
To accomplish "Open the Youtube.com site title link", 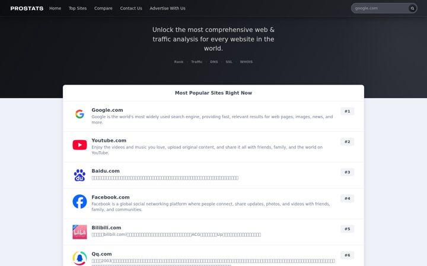I will 109,140.
